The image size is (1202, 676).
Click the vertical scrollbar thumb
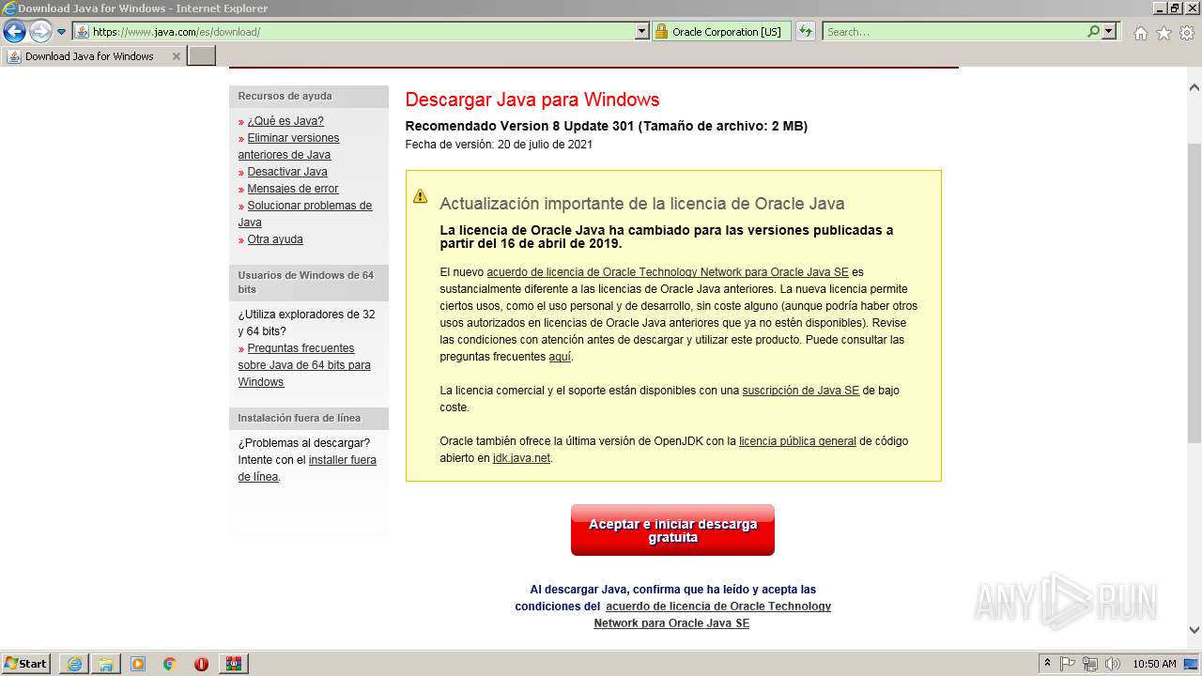click(x=1194, y=292)
